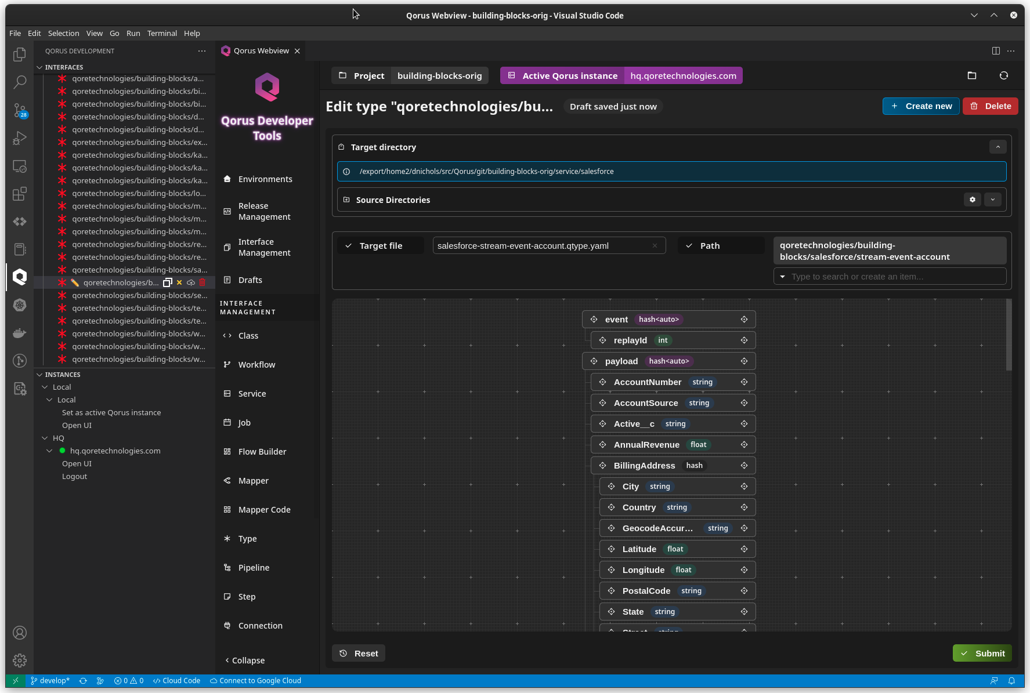Collapse hq.qoretechnologies.com instance node
Image resolution: width=1030 pixels, height=693 pixels.
click(49, 451)
